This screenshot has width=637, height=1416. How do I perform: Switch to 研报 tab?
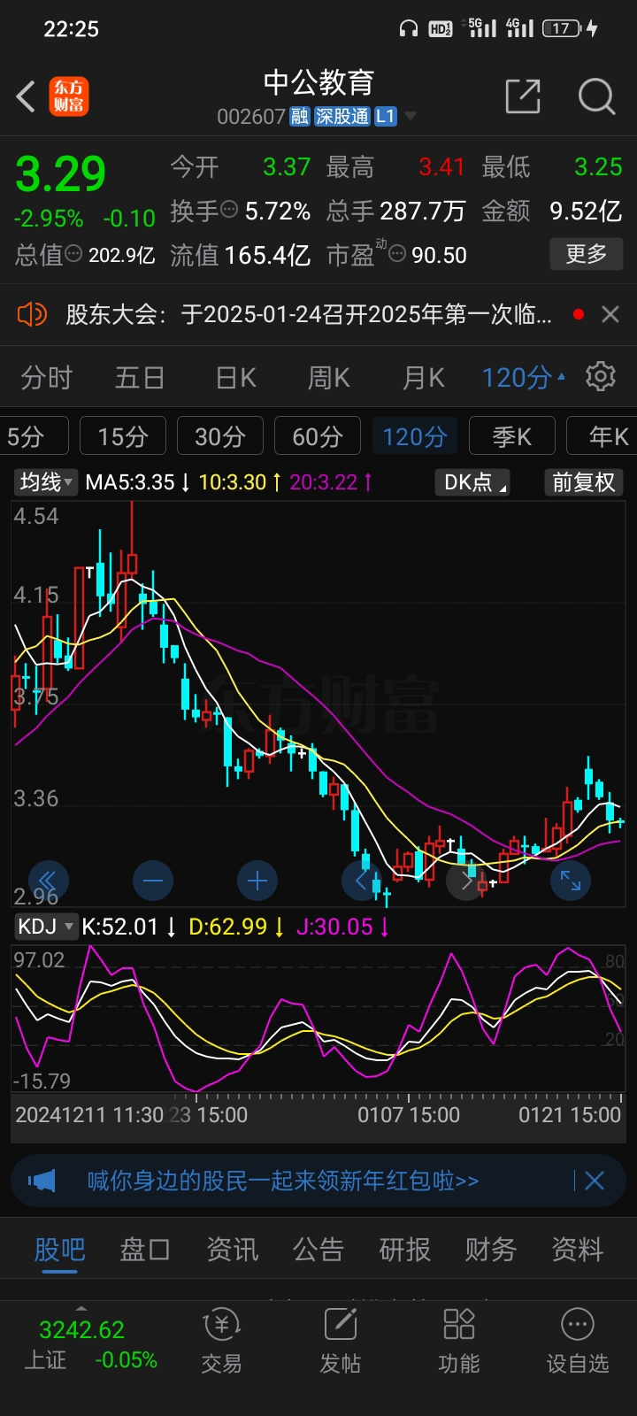pyautogui.click(x=404, y=1250)
